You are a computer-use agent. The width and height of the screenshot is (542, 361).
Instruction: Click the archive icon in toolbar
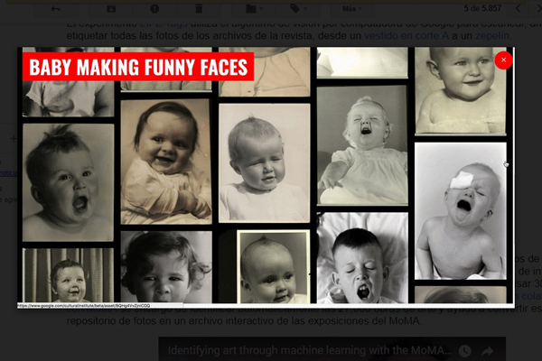click(x=111, y=9)
